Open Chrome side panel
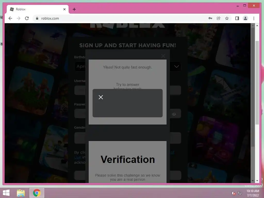 [x=237, y=18]
